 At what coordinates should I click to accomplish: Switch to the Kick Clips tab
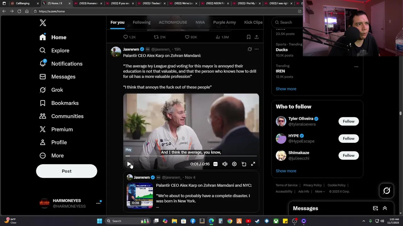click(253, 22)
